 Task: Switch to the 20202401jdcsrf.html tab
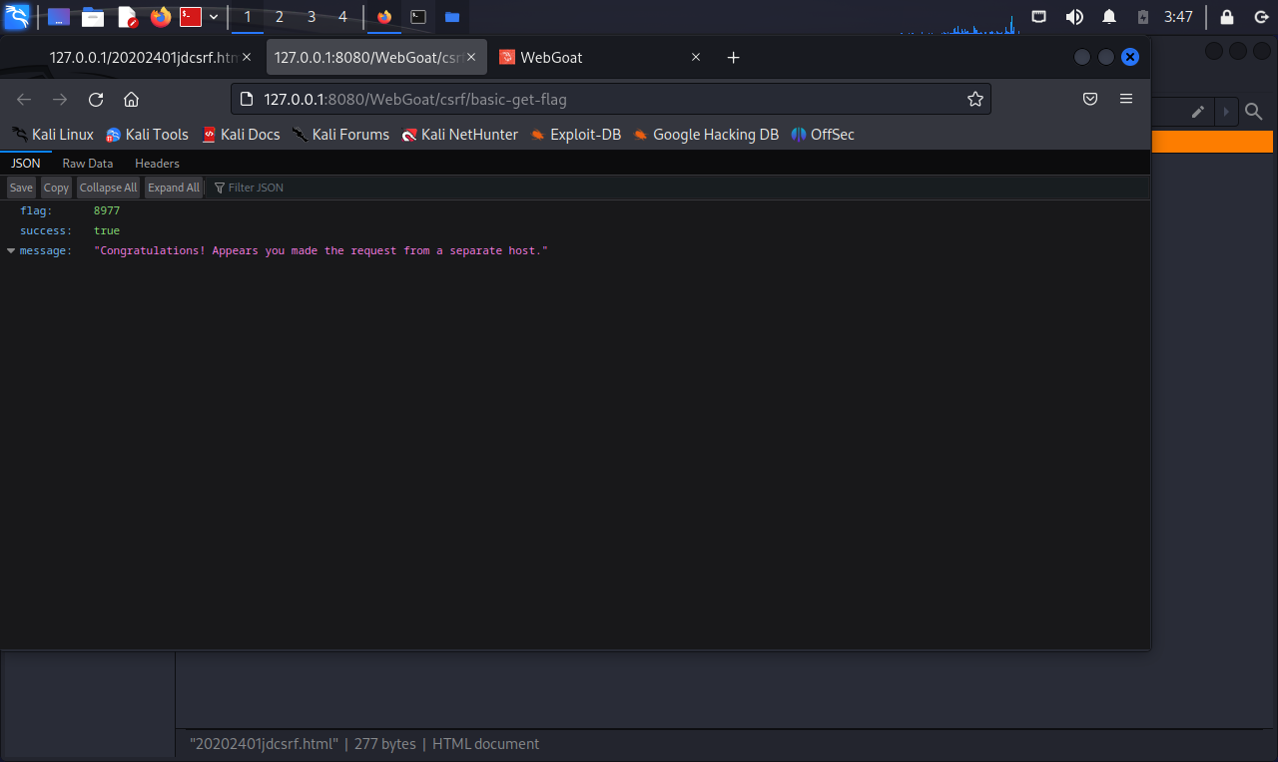tap(142, 57)
